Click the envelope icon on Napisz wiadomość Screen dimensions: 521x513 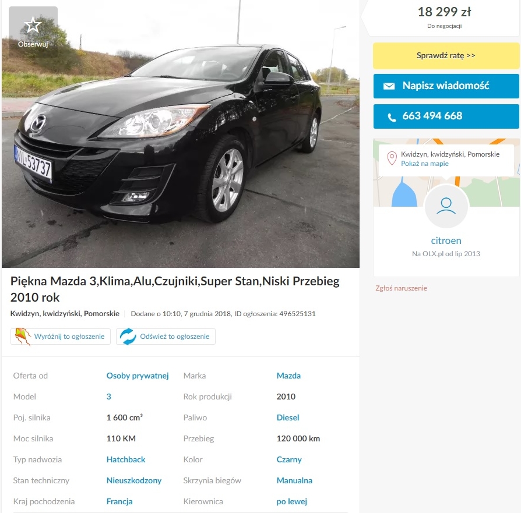[389, 86]
